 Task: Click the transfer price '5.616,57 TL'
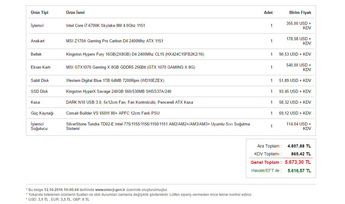299,171
